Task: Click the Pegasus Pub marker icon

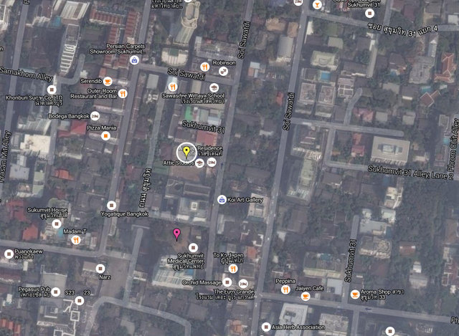Action: tap(56, 292)
